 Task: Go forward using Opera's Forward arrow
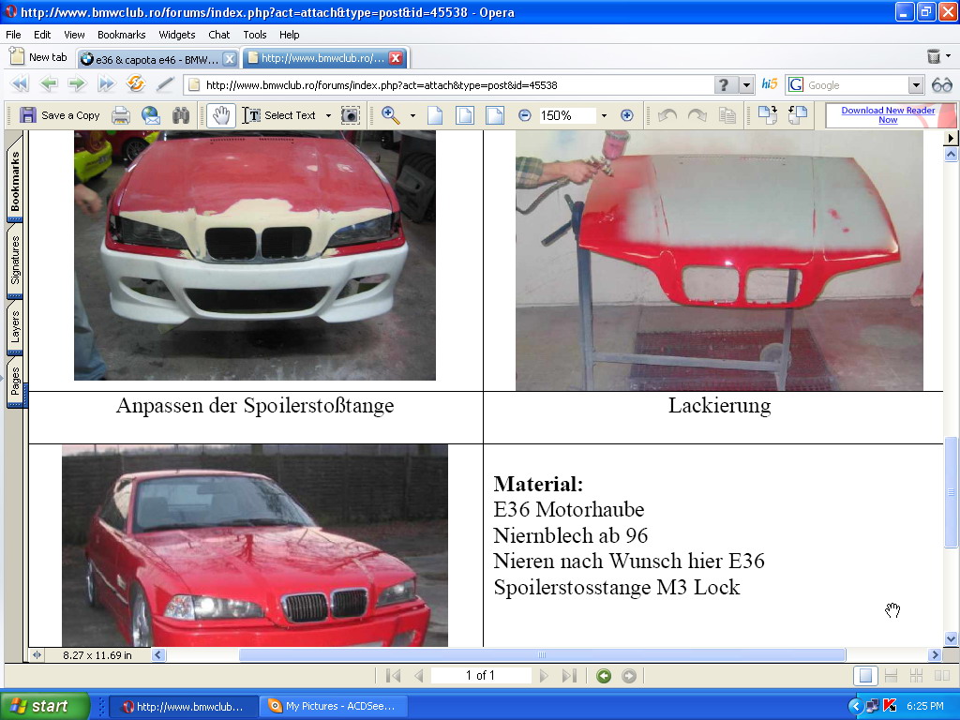[x=77, y=83]
